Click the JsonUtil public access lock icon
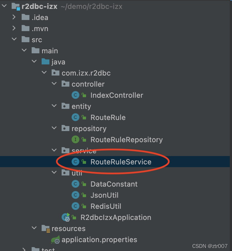This screenshot has height=251, width=232. pyautogui.click(x=84, y=195)
